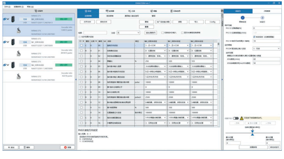This screenshot has height=159, width=284.
Task: Click the save file button
Action: [104, 22]
